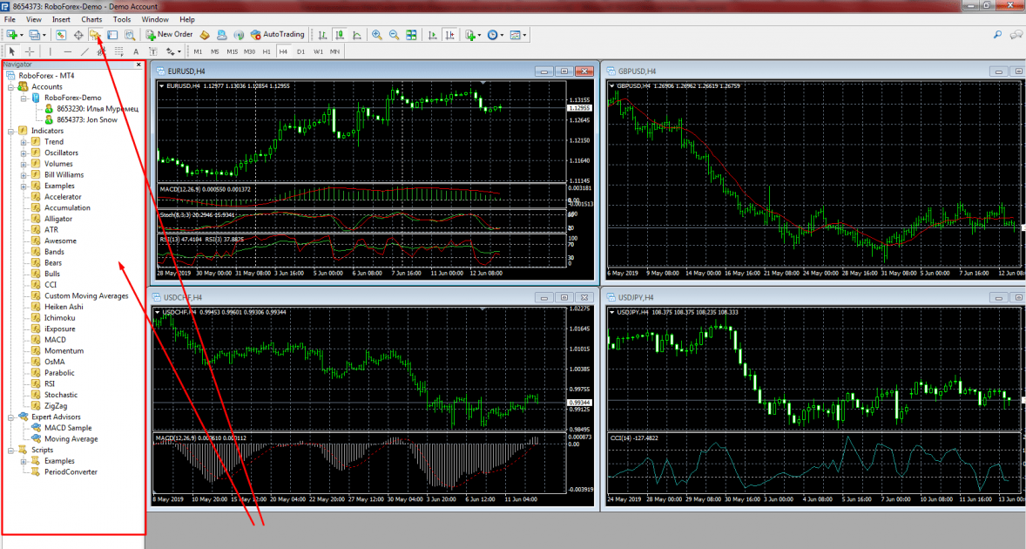Select the crosshair tool
The image size is (1026, 549).
click(30, 51)
